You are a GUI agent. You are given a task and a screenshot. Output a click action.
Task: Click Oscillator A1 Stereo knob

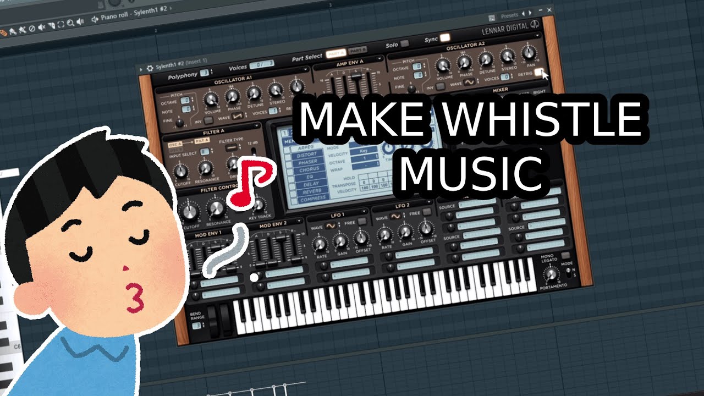click(x=276, y=90)
